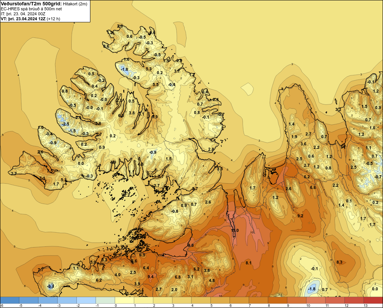Click the -0.2 temperature value
This screenshot has width=383, height=308.
coord(101,80)
